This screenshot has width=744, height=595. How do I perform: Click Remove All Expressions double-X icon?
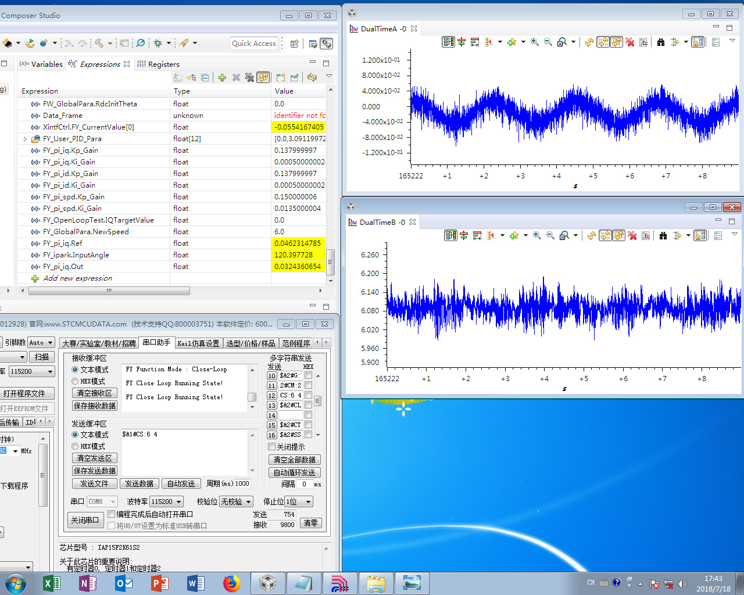tap(249, 77)
